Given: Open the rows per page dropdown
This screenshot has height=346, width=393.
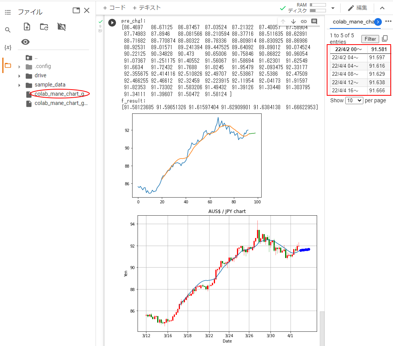Looking at the screenshot, I should click(x=354, y=100).
